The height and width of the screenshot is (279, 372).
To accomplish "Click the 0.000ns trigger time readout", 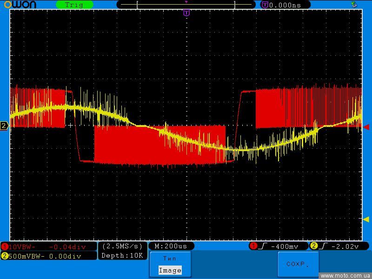I will pos(285,5).
